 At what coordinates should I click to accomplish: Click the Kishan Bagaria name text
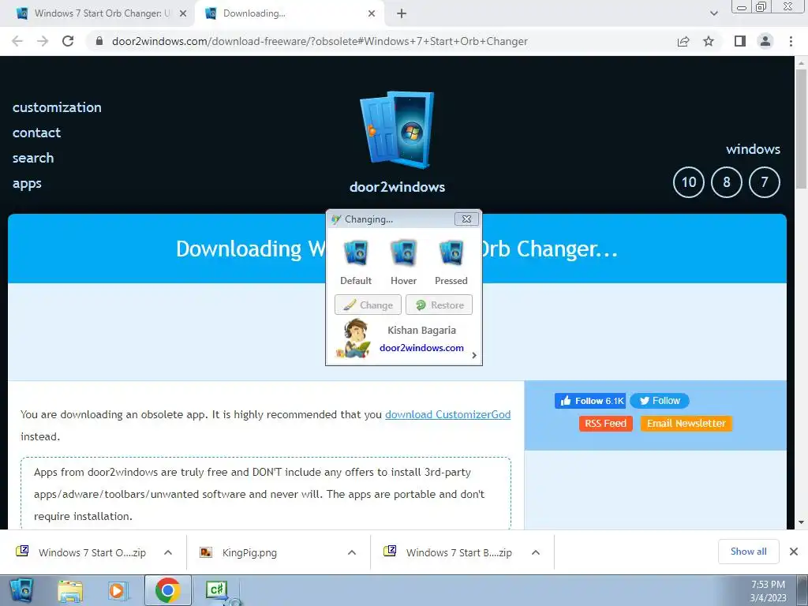click(x=421, y=331)
